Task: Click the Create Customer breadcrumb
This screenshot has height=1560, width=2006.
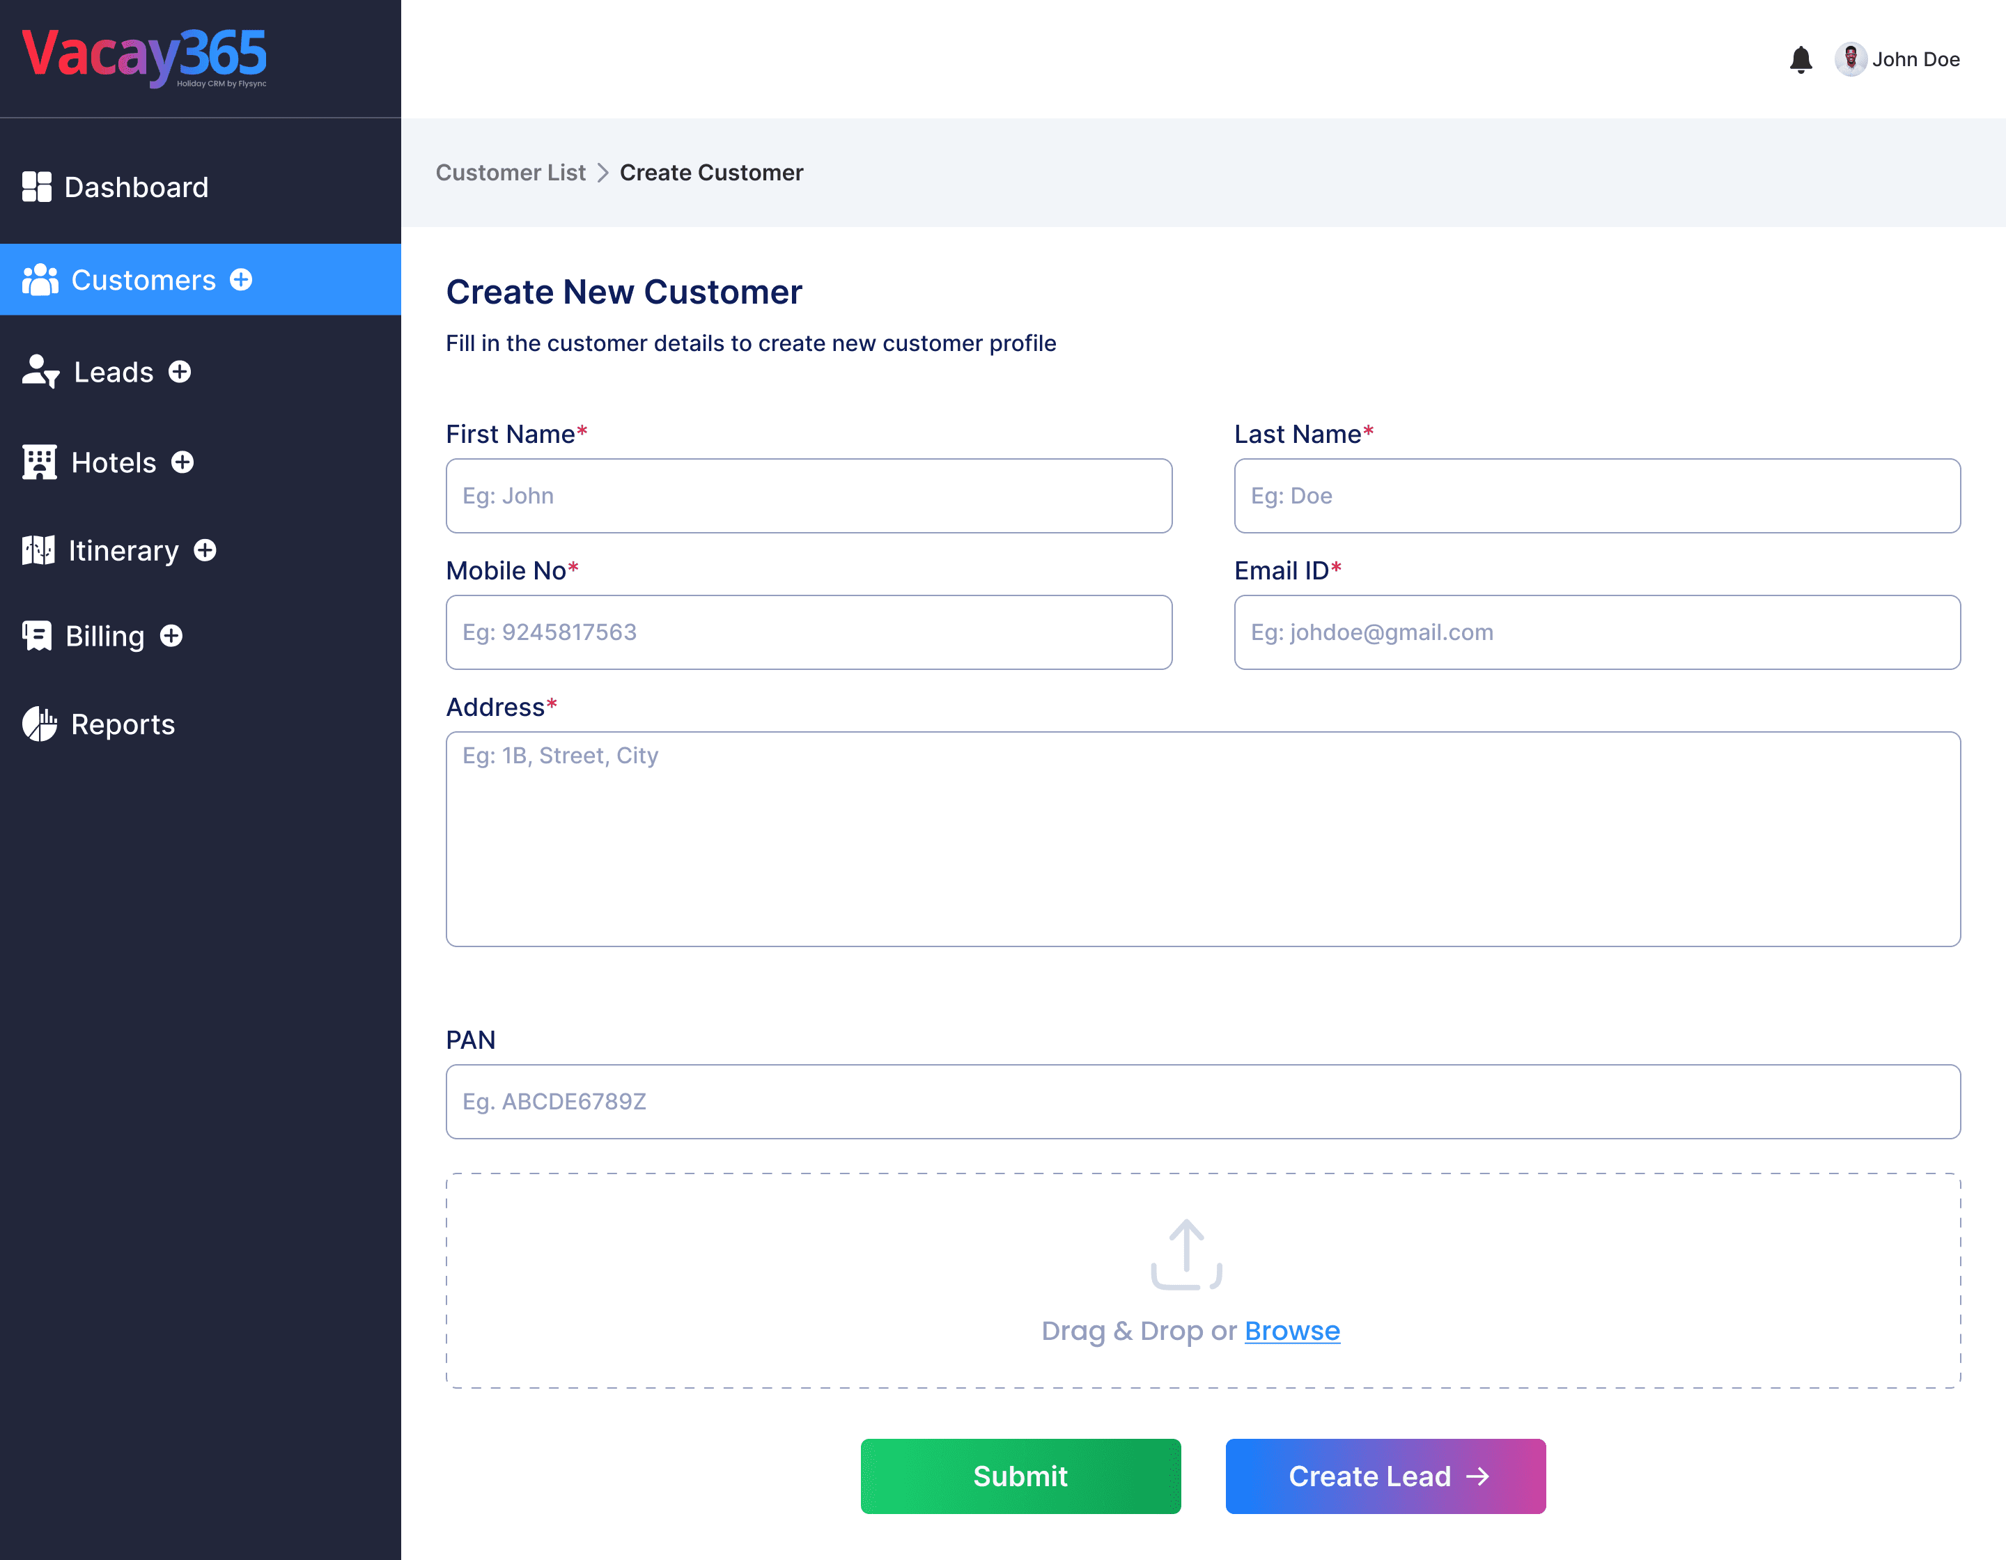Action: point(711,173)
